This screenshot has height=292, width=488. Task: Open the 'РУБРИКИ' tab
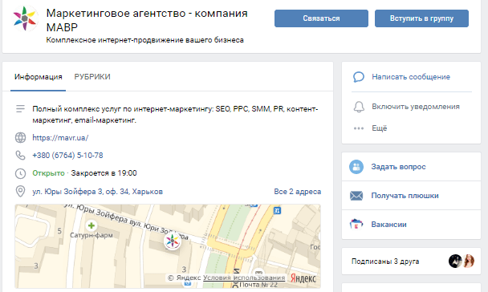point(92,77)
